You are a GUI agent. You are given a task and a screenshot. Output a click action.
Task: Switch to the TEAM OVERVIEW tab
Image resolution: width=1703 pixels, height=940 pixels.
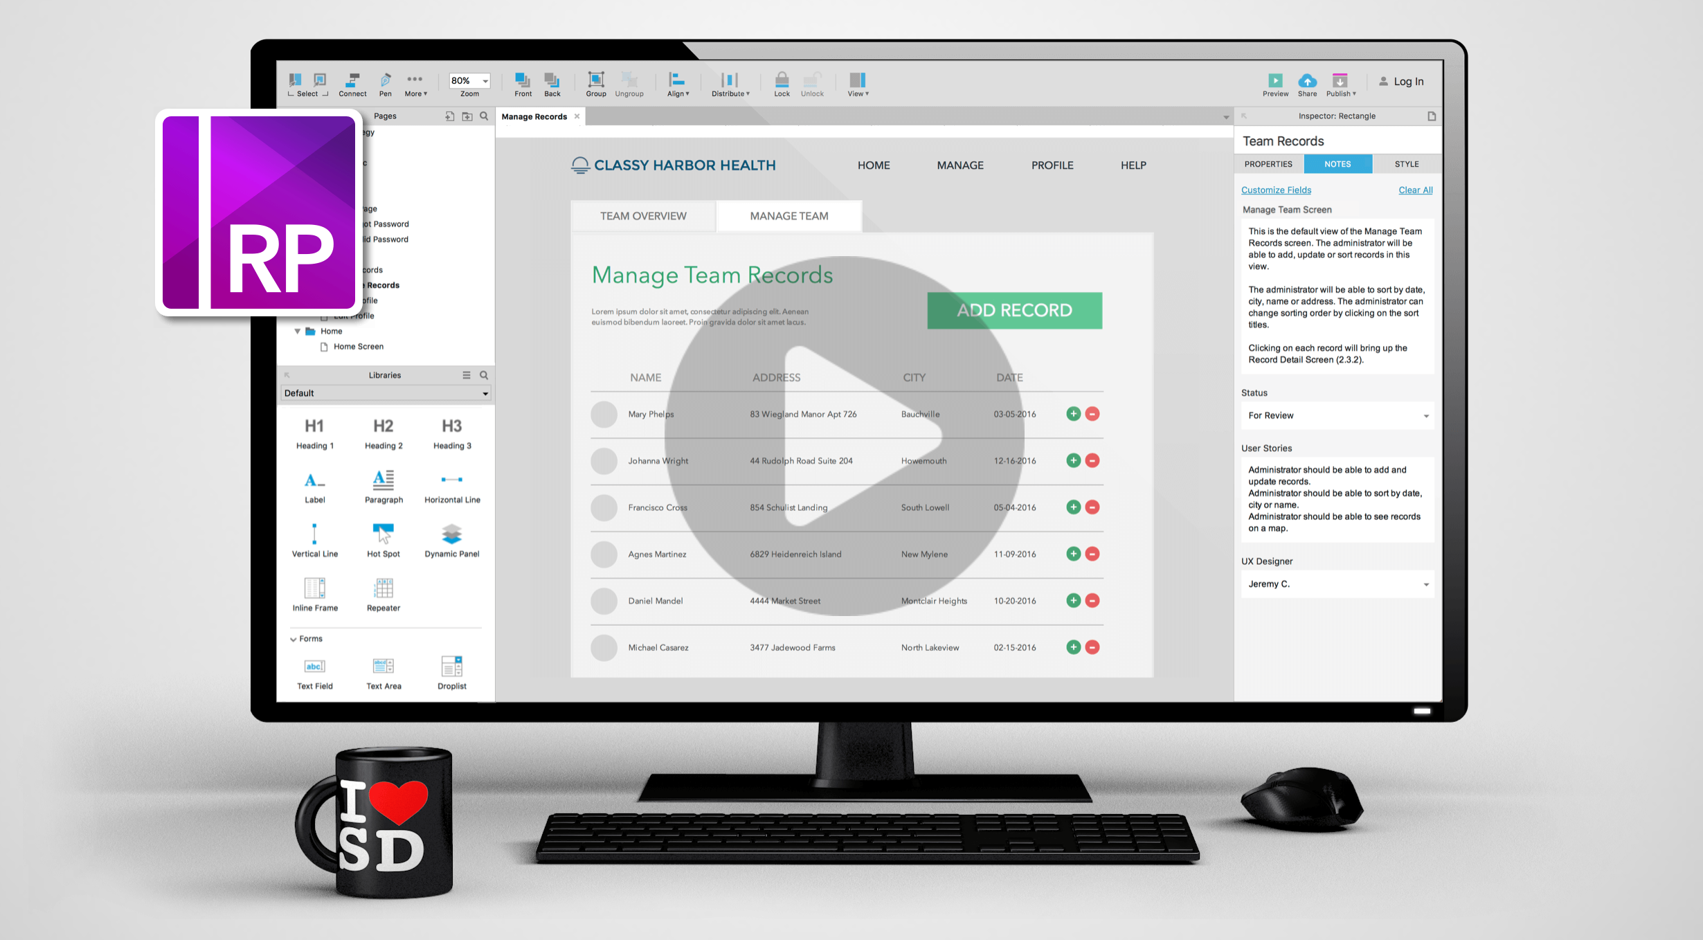point(643,216)
